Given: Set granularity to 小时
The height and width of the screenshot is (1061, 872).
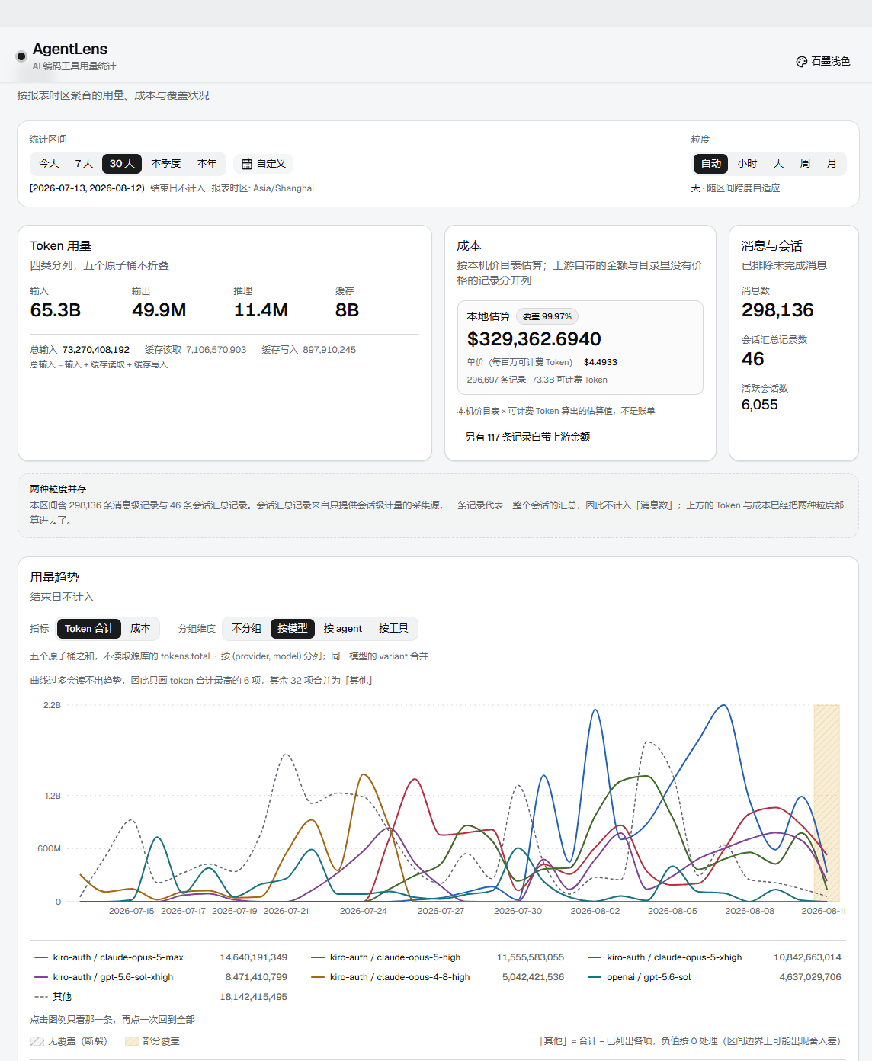Looking at the screenshot, I should tap(747, 163).
